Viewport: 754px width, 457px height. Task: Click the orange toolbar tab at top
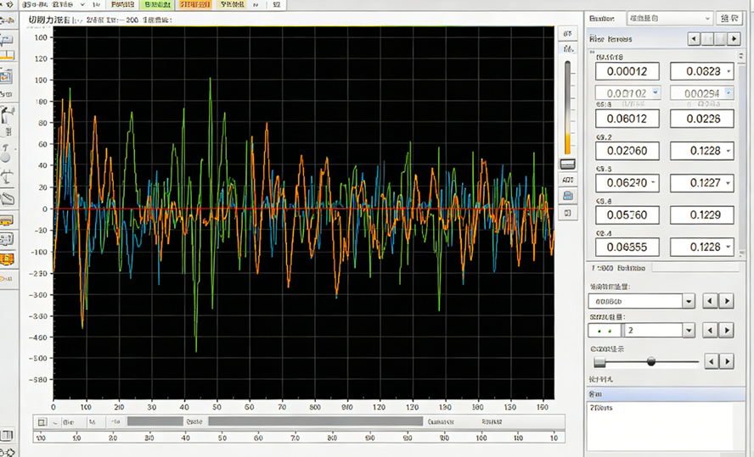[194, 4]
